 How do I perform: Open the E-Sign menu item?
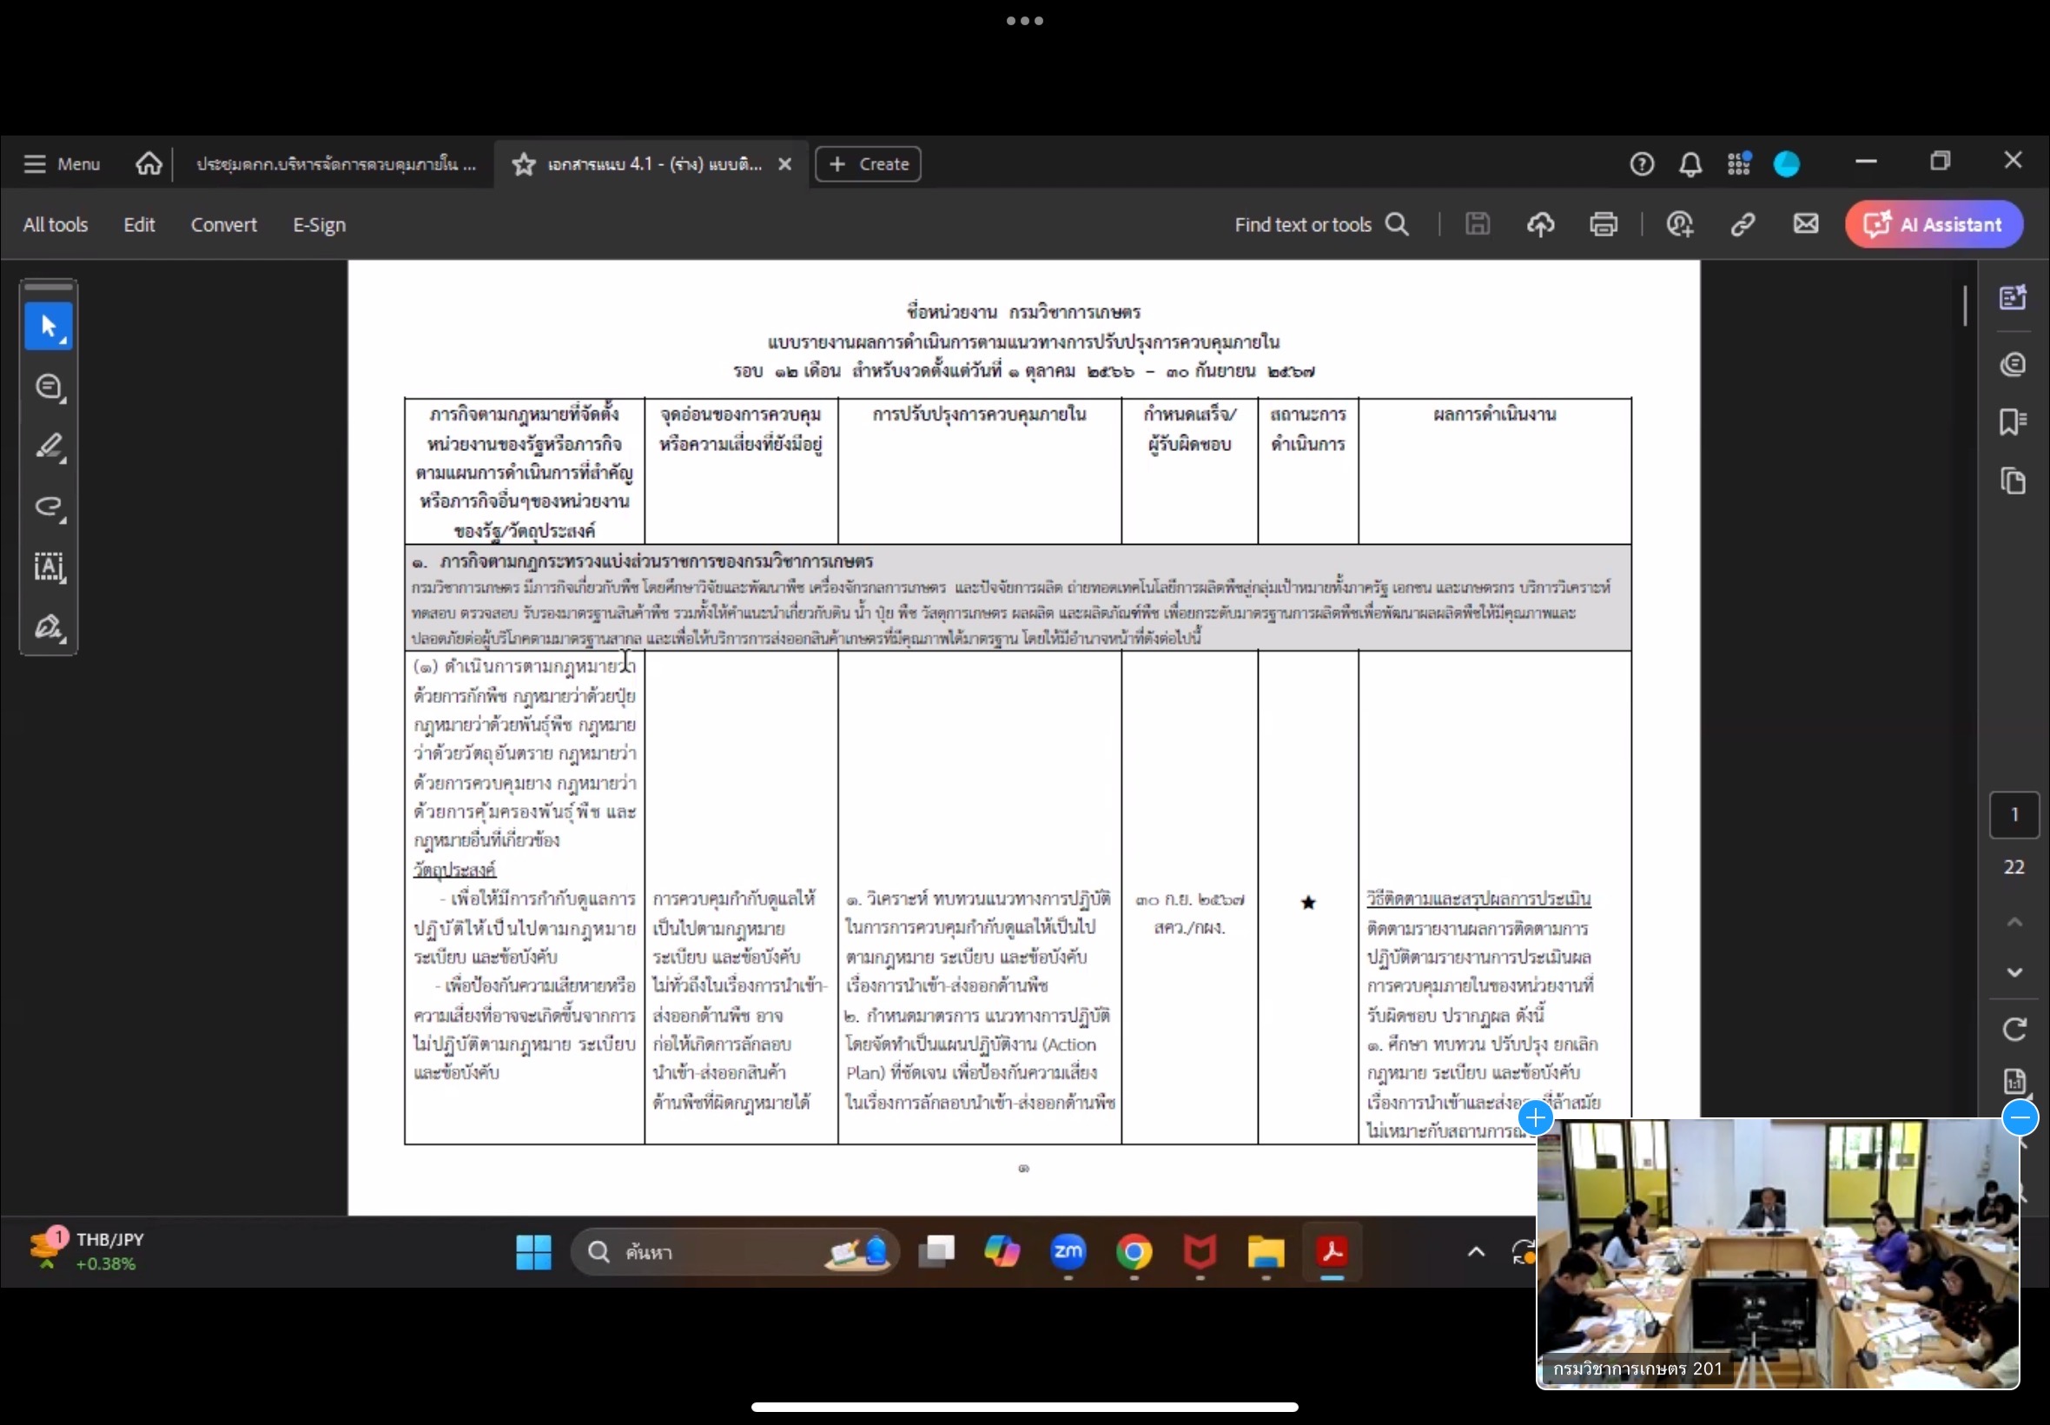pos(320,225)
